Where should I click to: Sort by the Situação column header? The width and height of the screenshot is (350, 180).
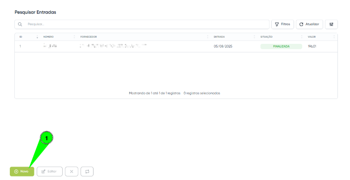coord(267,37)
